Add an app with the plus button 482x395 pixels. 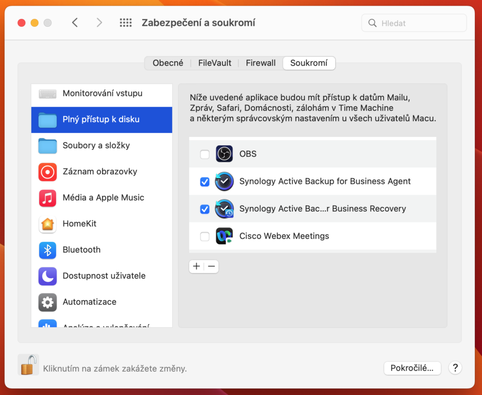pyautogui.click(x=196, y=266)
